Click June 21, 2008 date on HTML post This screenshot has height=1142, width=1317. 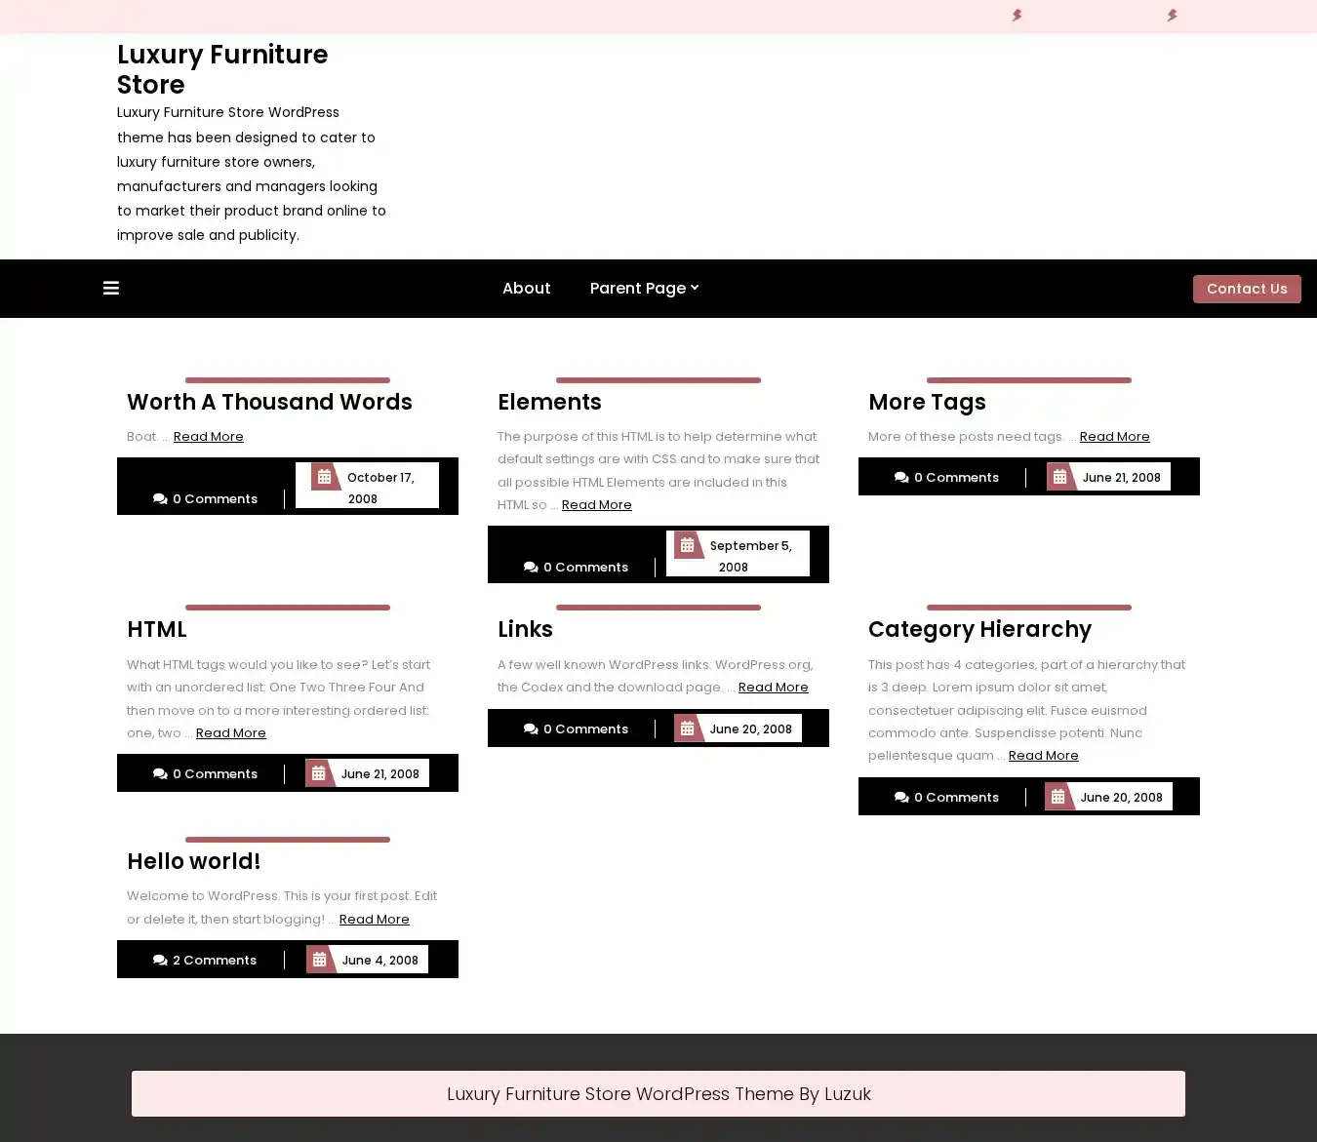tap(379, 773)
